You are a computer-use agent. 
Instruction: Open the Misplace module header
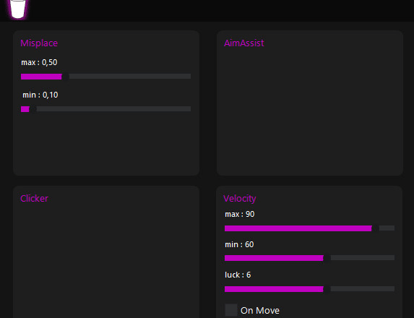[x=39, y=43]
